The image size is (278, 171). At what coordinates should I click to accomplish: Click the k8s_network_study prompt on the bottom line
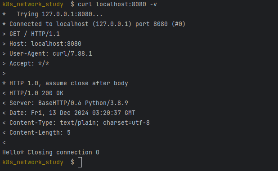point(33,162)
